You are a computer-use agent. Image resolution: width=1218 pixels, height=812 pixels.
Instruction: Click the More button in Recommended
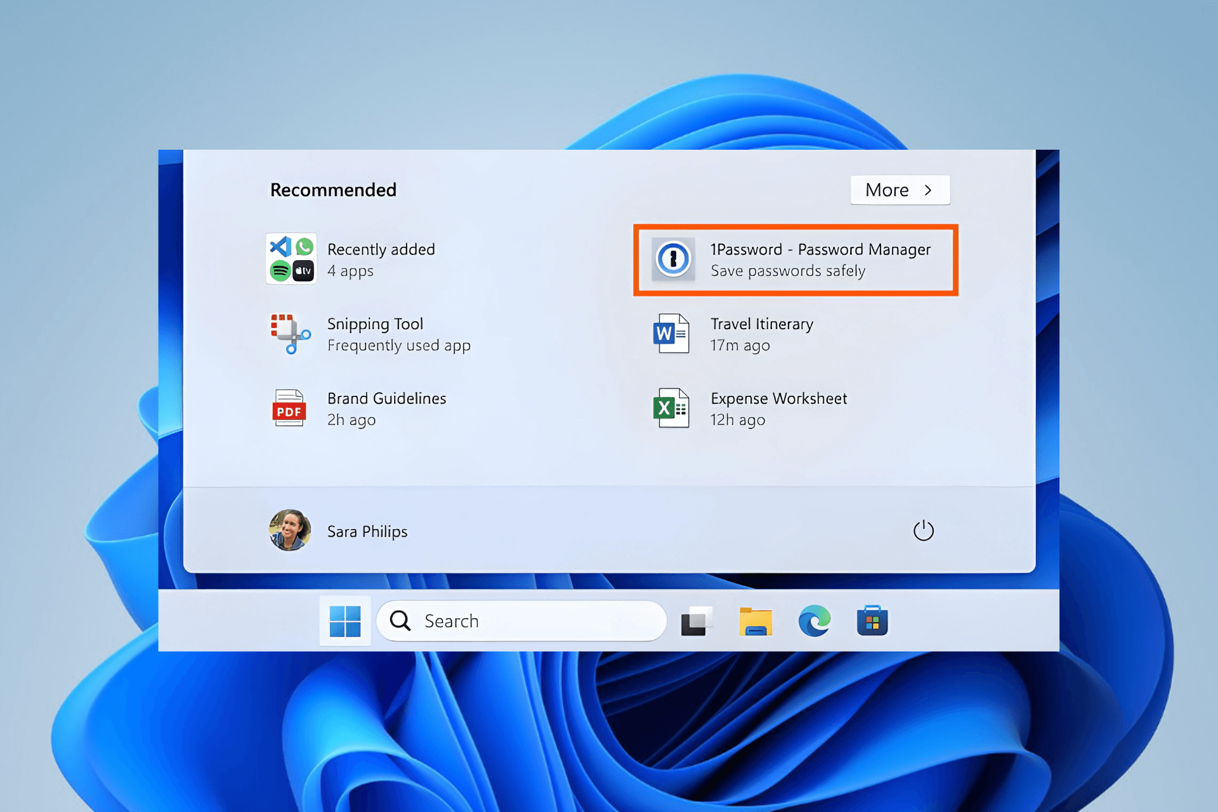click(900, 190)
